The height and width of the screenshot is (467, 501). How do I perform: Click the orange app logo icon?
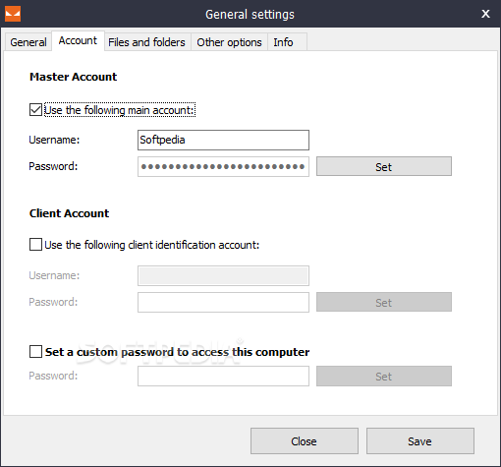pos(13,14)
